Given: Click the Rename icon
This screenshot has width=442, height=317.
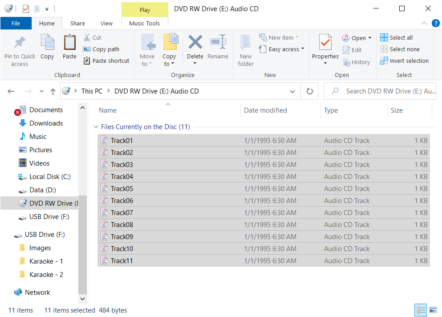Looking at the screenshot, I should click(x=218, y=42).
